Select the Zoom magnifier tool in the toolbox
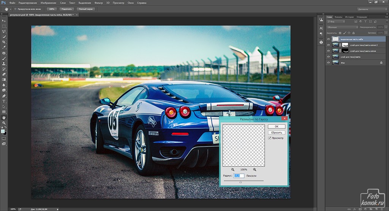The height and width of the screenshot is (211, 389). (4, 123)
